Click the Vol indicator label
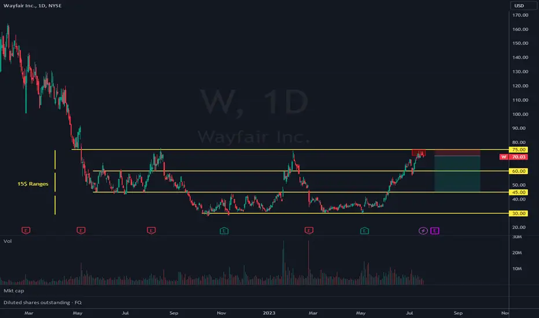 (8, 241)
